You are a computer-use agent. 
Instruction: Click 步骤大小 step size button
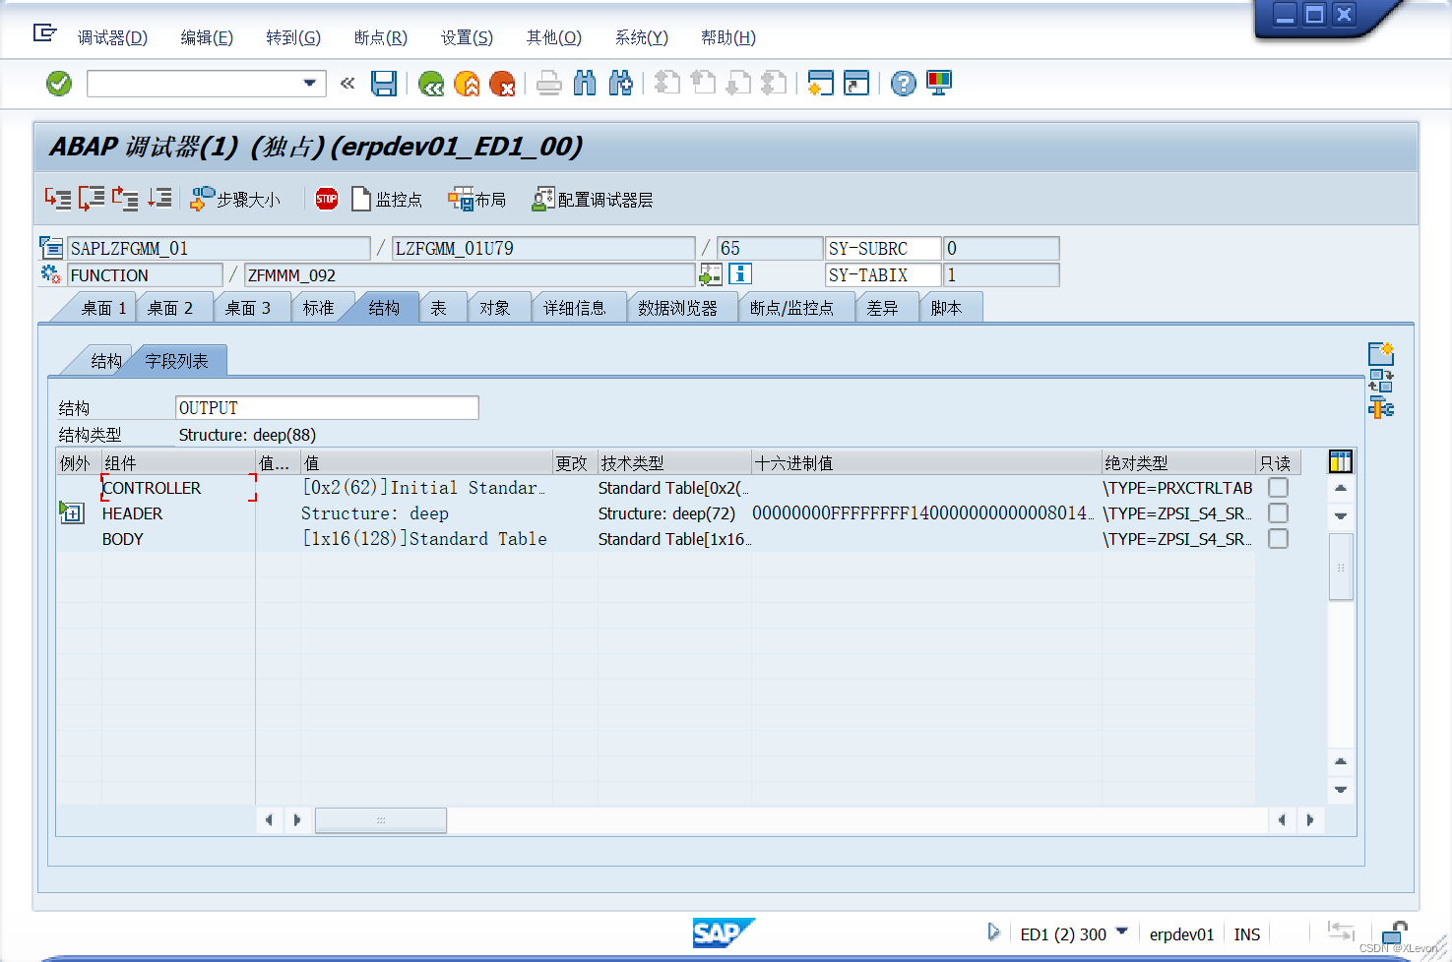click(235, 200)
